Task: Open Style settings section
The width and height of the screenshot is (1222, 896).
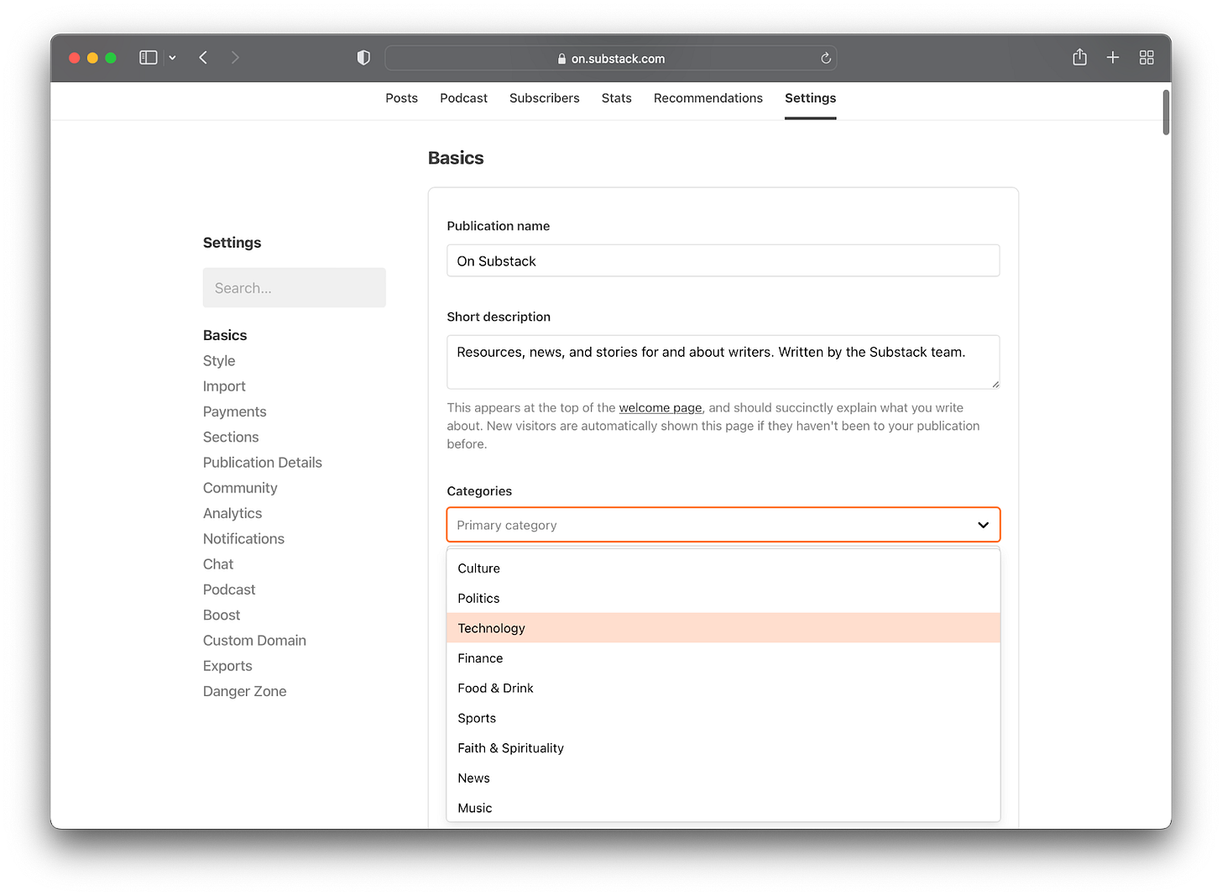Action: click(x=219, y=360)
